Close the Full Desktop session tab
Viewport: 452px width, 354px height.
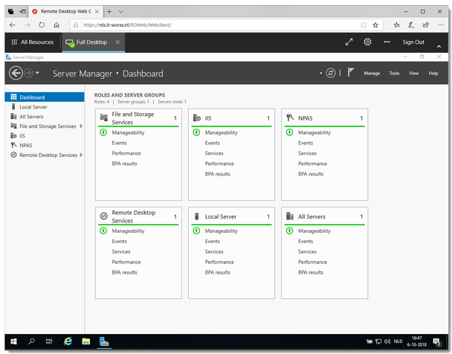tap(117, 42)
